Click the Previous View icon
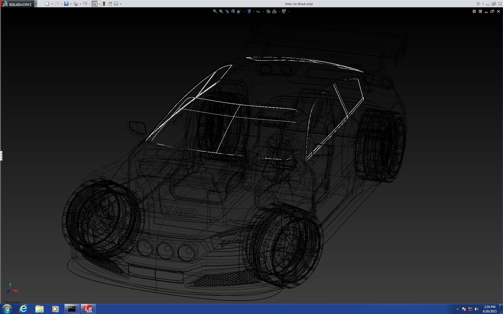 [x=227, y=11]
